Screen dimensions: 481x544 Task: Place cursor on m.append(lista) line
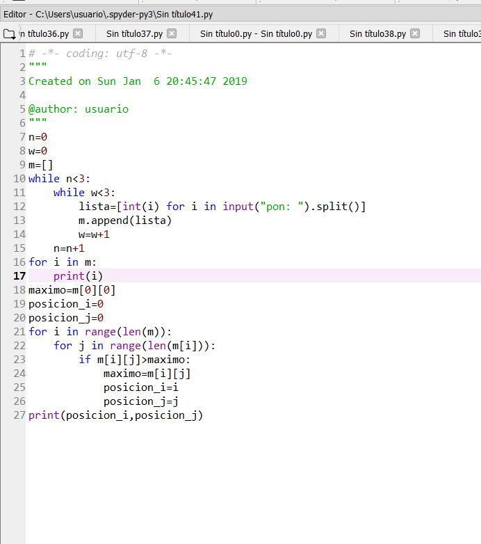tap(124, 221)
